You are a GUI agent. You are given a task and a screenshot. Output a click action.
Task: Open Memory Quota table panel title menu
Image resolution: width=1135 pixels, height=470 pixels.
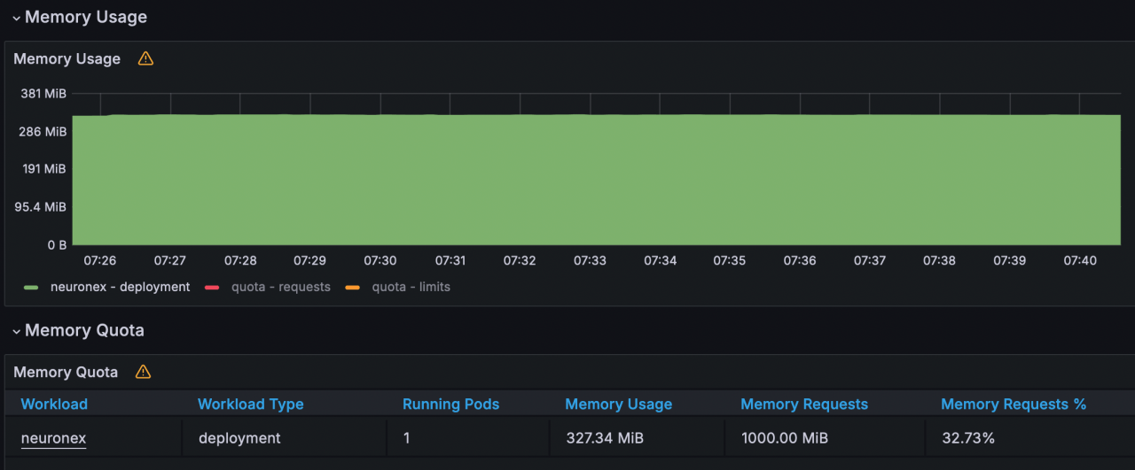pyautogui.click(x=66, y=372)
